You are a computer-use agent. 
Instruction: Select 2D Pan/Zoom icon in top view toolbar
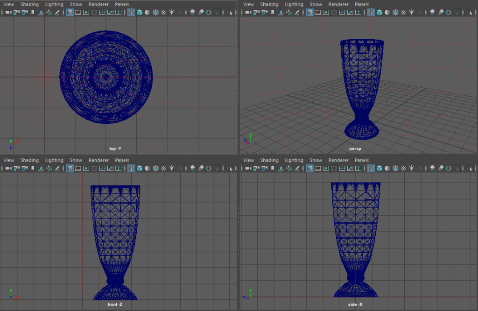pos(49,13)
